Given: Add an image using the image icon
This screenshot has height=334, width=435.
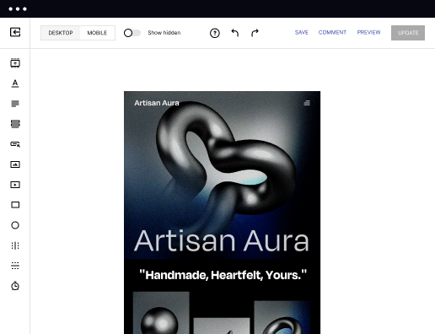Looking at the screenshot, I should (x=15, y=164).
